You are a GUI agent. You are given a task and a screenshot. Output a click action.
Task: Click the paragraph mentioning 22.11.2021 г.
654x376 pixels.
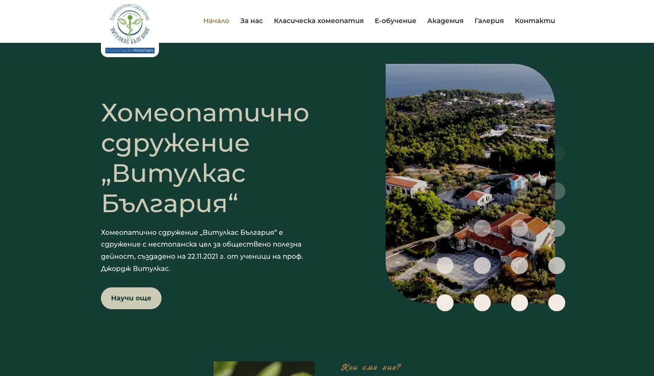click(x=202, y=250)
